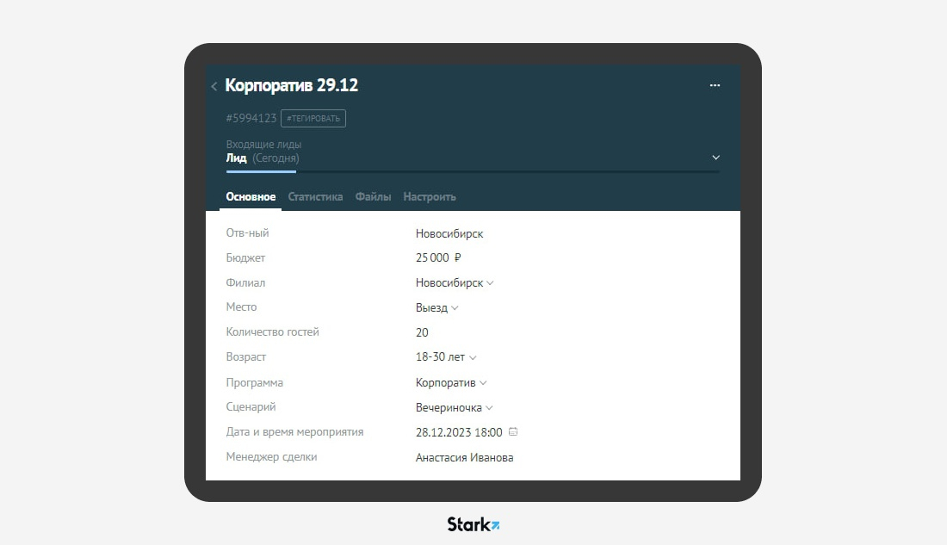This screenshot has width=947, height=545.
Task: Switch to the Настроить tab
Action: click(x=430, y=197)
